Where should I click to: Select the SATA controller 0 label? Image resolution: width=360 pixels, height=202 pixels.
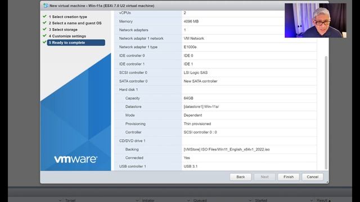133,81
